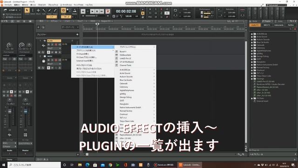Select the insert plug-in synth submenu item
298x168 pixels.
pyautogui.click(x=93, y=50)
